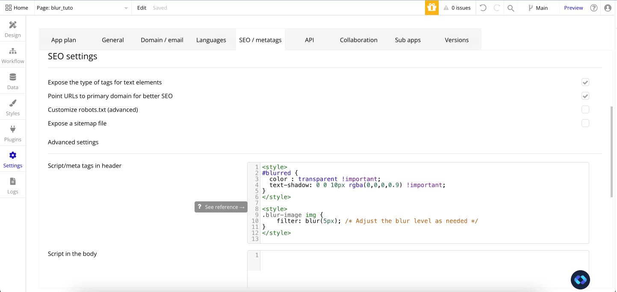Expand the Page: blur_tuto dropdown
The height and width of the screenshot is (292, 617).
point(82,8)
